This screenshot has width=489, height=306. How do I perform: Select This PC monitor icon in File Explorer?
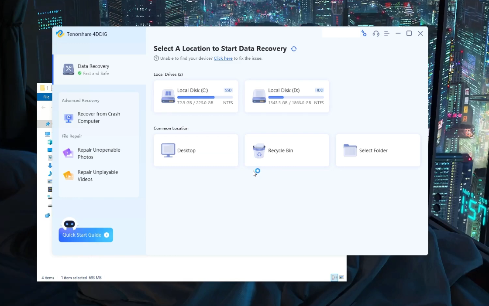(48, 134)
